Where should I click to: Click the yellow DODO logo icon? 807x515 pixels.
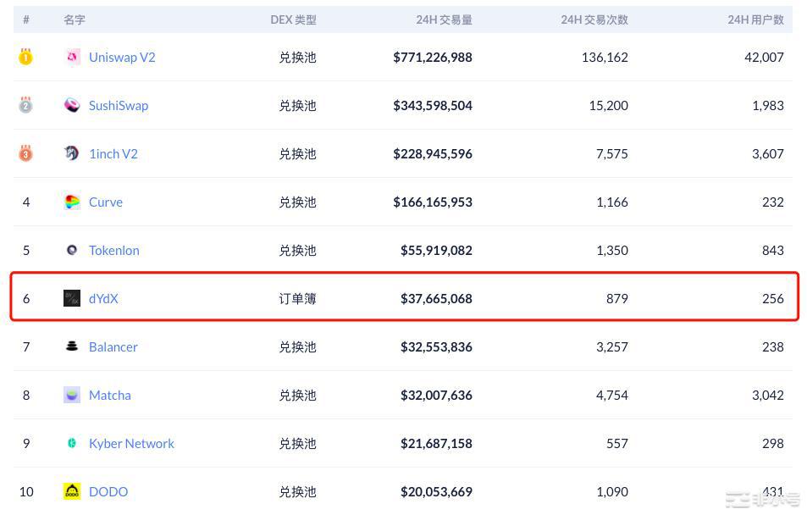coord(72,491)
